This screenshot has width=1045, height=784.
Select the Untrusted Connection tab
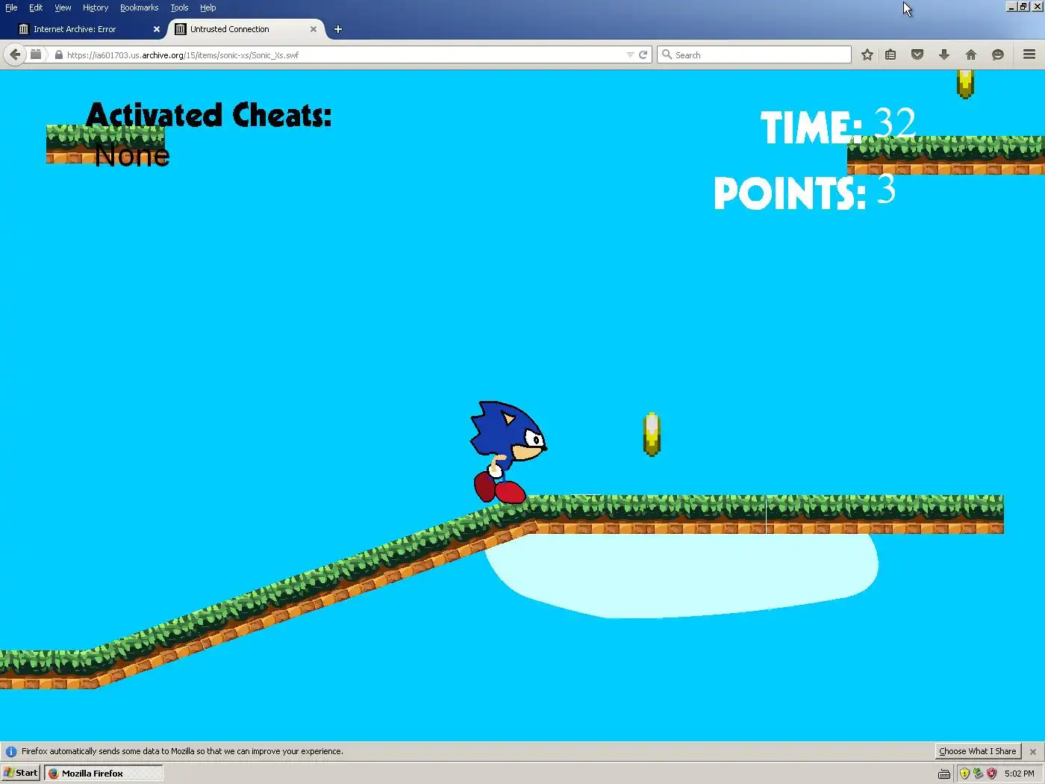(246, 29)
